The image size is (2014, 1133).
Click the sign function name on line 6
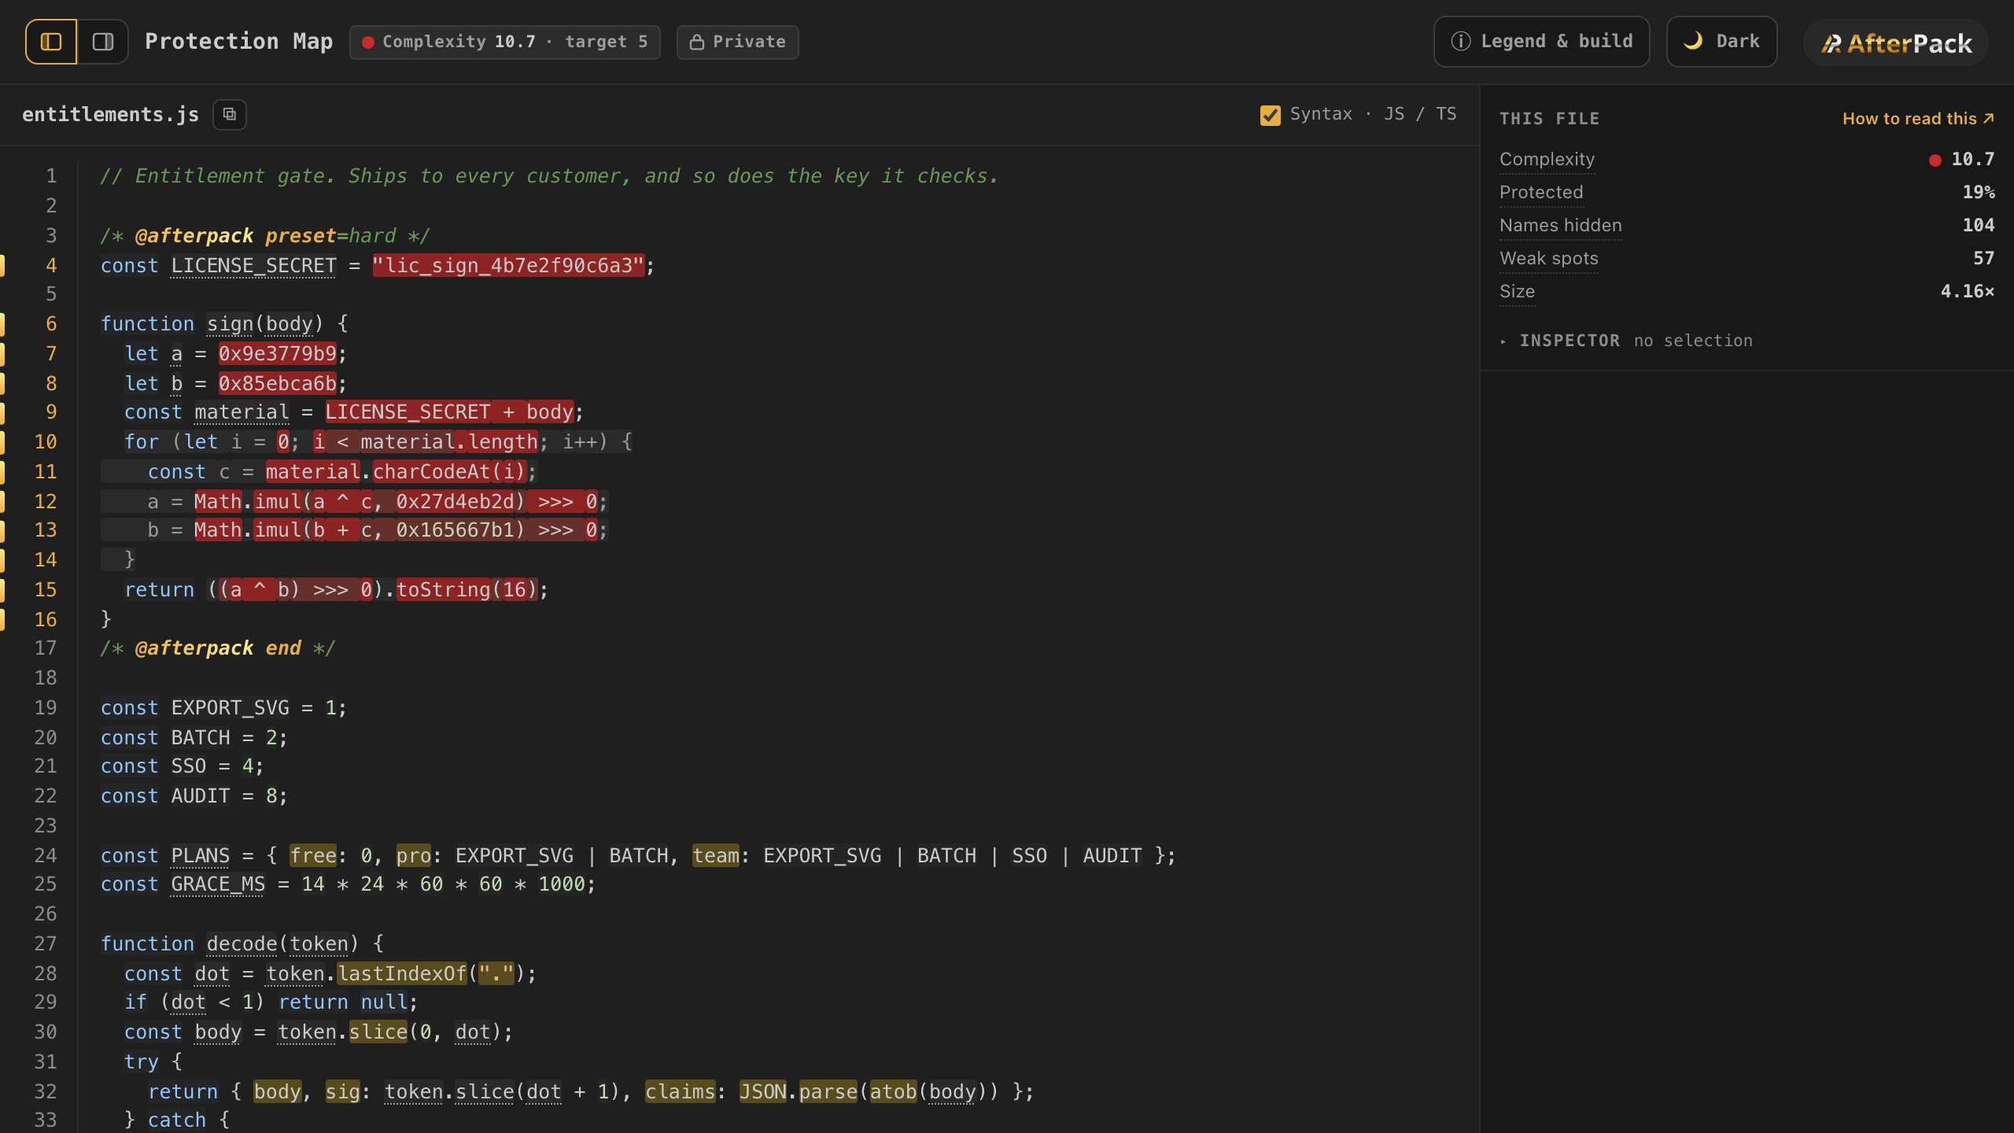click(x=230, y=324)
